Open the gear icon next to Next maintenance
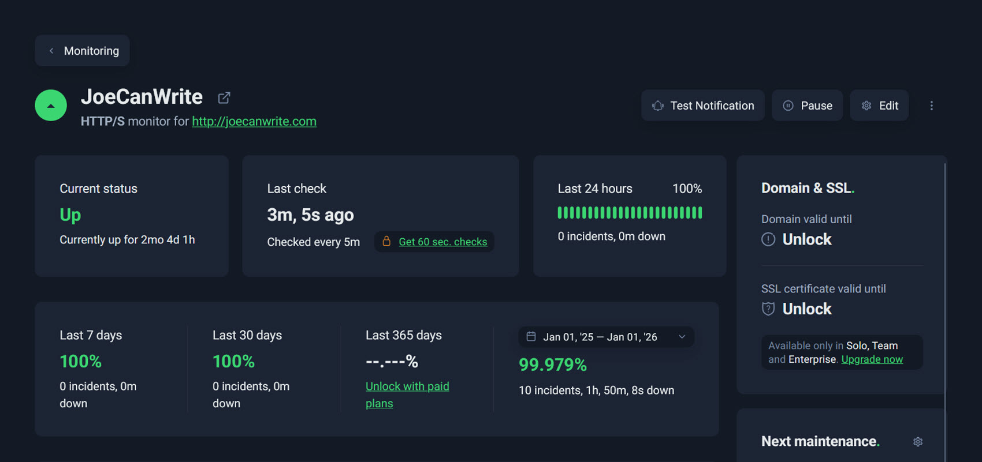This screenshot has width=982, height=462. [917, 441]
